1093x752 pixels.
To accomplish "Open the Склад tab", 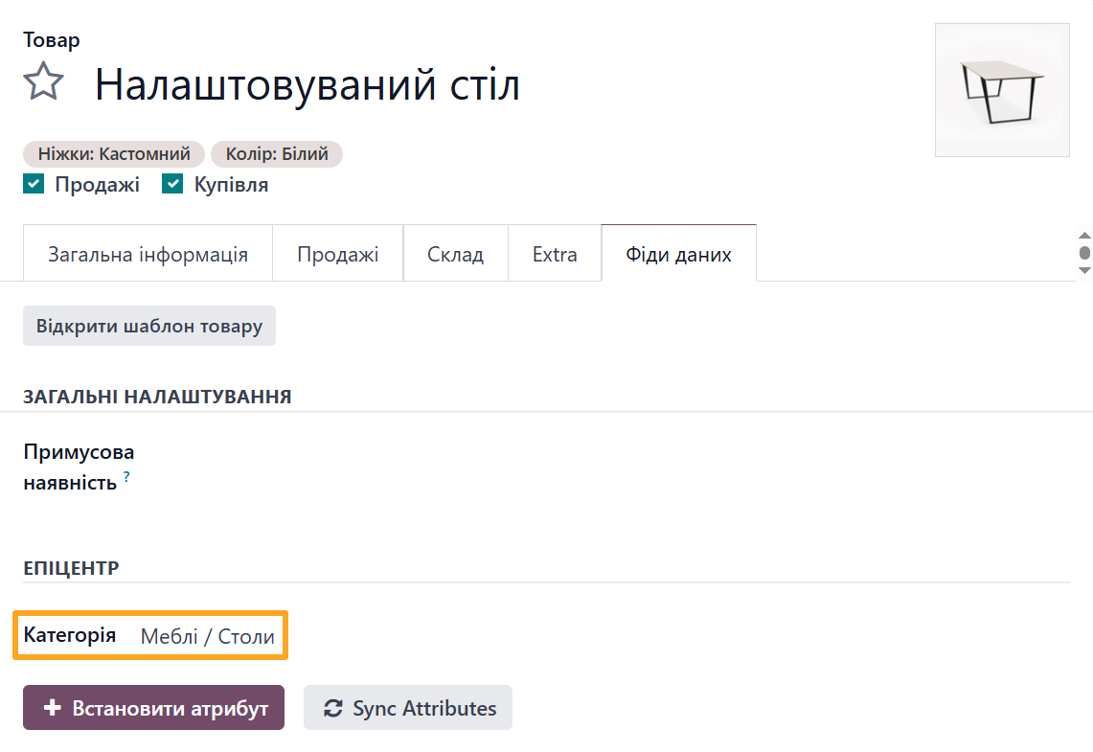I will click(x=456, y=253).
